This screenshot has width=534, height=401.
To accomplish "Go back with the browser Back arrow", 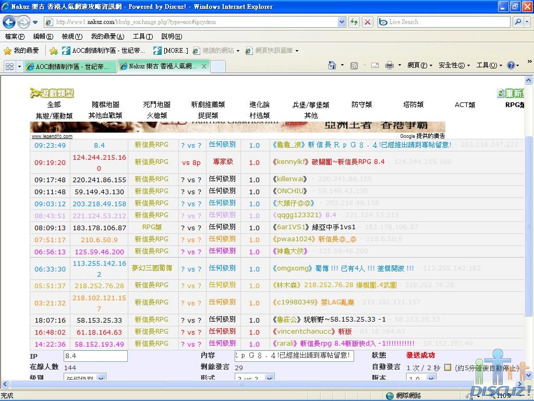I will point(9,22).
